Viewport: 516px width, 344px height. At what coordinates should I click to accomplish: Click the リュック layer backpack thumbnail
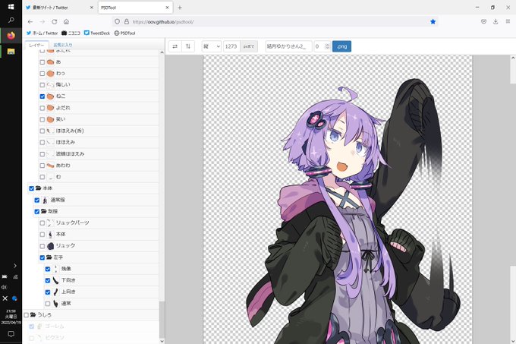50,246
